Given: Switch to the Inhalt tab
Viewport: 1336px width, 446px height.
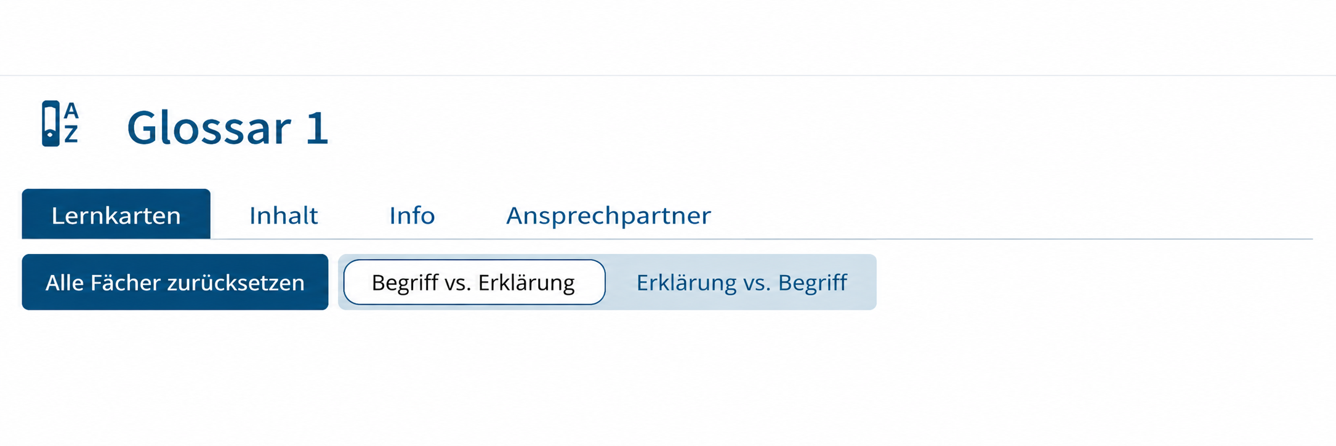Looking at the screenshot, I should (x=283, y=215).
